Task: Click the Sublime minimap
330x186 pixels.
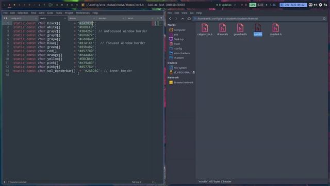Action: click(x=157, y=23)
